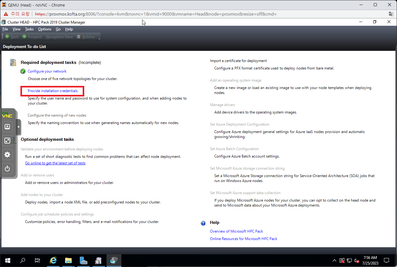Click the muted volume tray icon
This screenshot has width=397, height=267.
[x=356, y=260]
